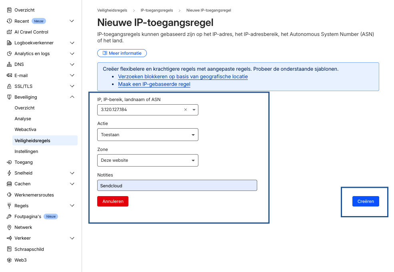Click the Foutpagina's wrench icon
Viewport: 394px width, 272px height.
click(9, 216)
